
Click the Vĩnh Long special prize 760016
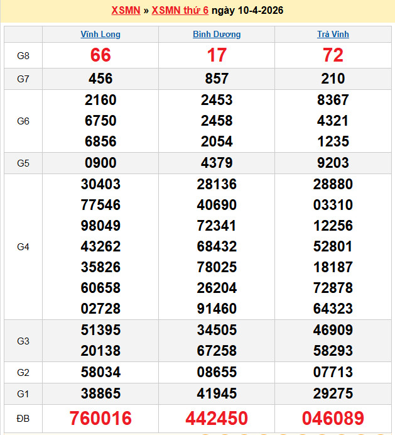(100, 418)
